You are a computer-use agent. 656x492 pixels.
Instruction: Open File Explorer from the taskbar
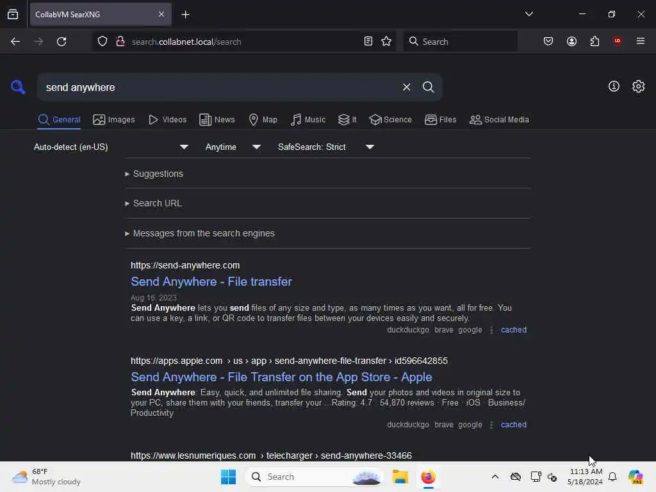pos(400,477)
